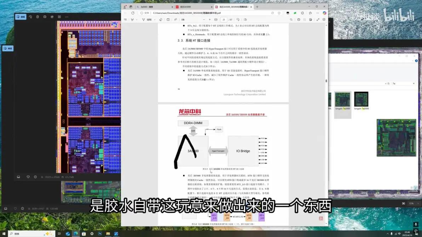Screen dimensions: 422x237
Task: Open Edge tab actions menu icon
Action: (x=131, y=7)
